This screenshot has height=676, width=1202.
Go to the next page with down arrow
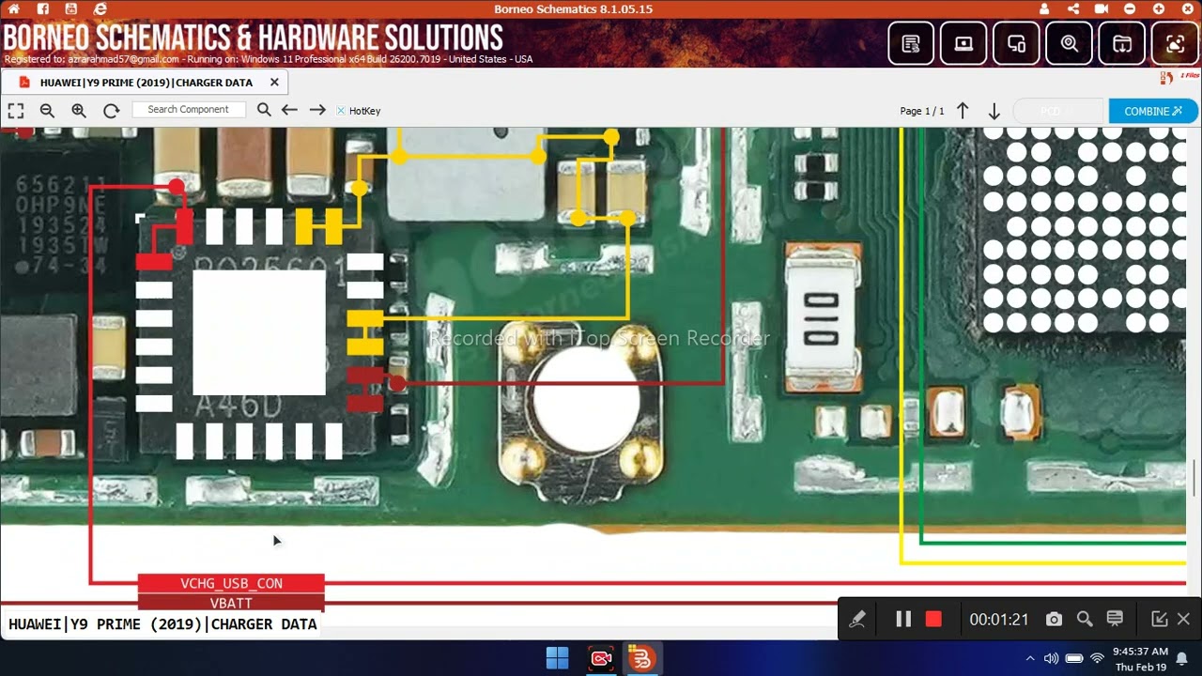[x=994, y=111]
